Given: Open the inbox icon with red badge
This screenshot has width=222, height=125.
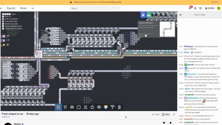Looking at the screenshot, I should [x=190, y=8].
